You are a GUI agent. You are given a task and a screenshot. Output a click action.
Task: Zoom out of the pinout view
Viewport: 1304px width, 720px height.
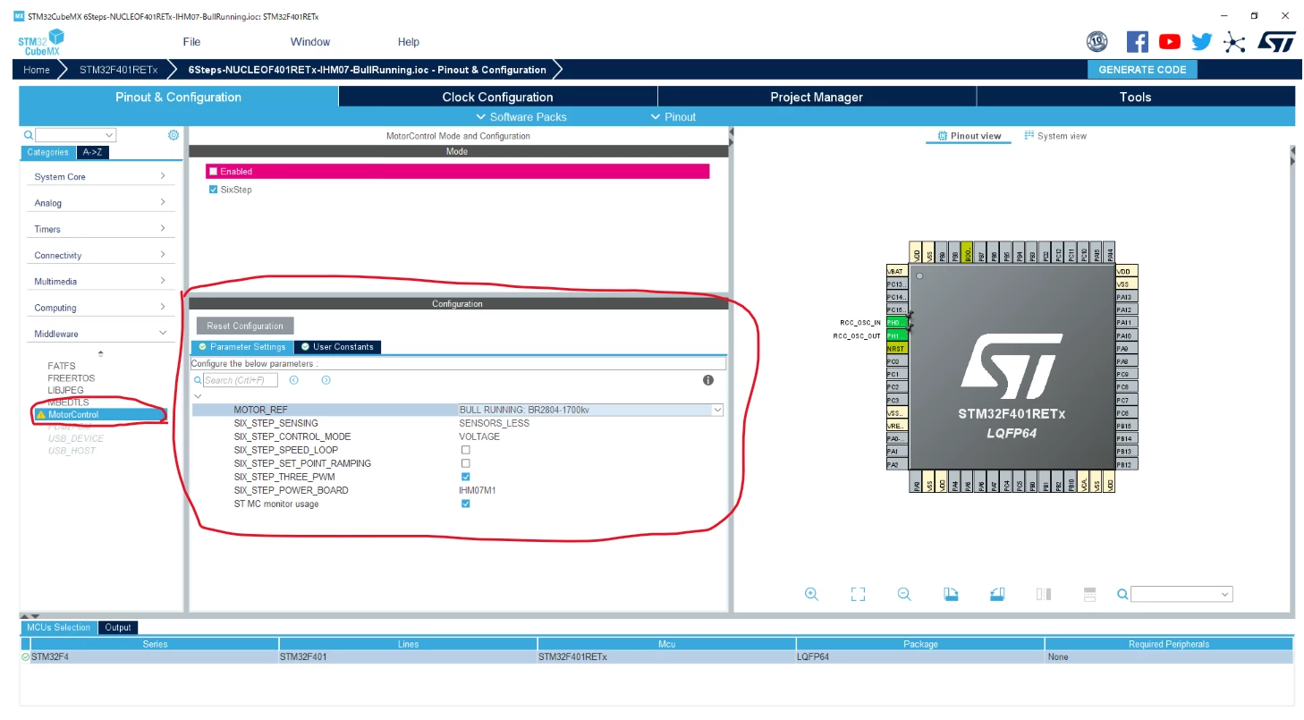904,594
